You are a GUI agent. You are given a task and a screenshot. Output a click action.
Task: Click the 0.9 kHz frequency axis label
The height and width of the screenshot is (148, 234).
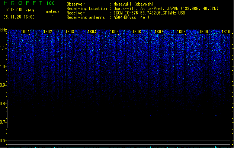3,85
